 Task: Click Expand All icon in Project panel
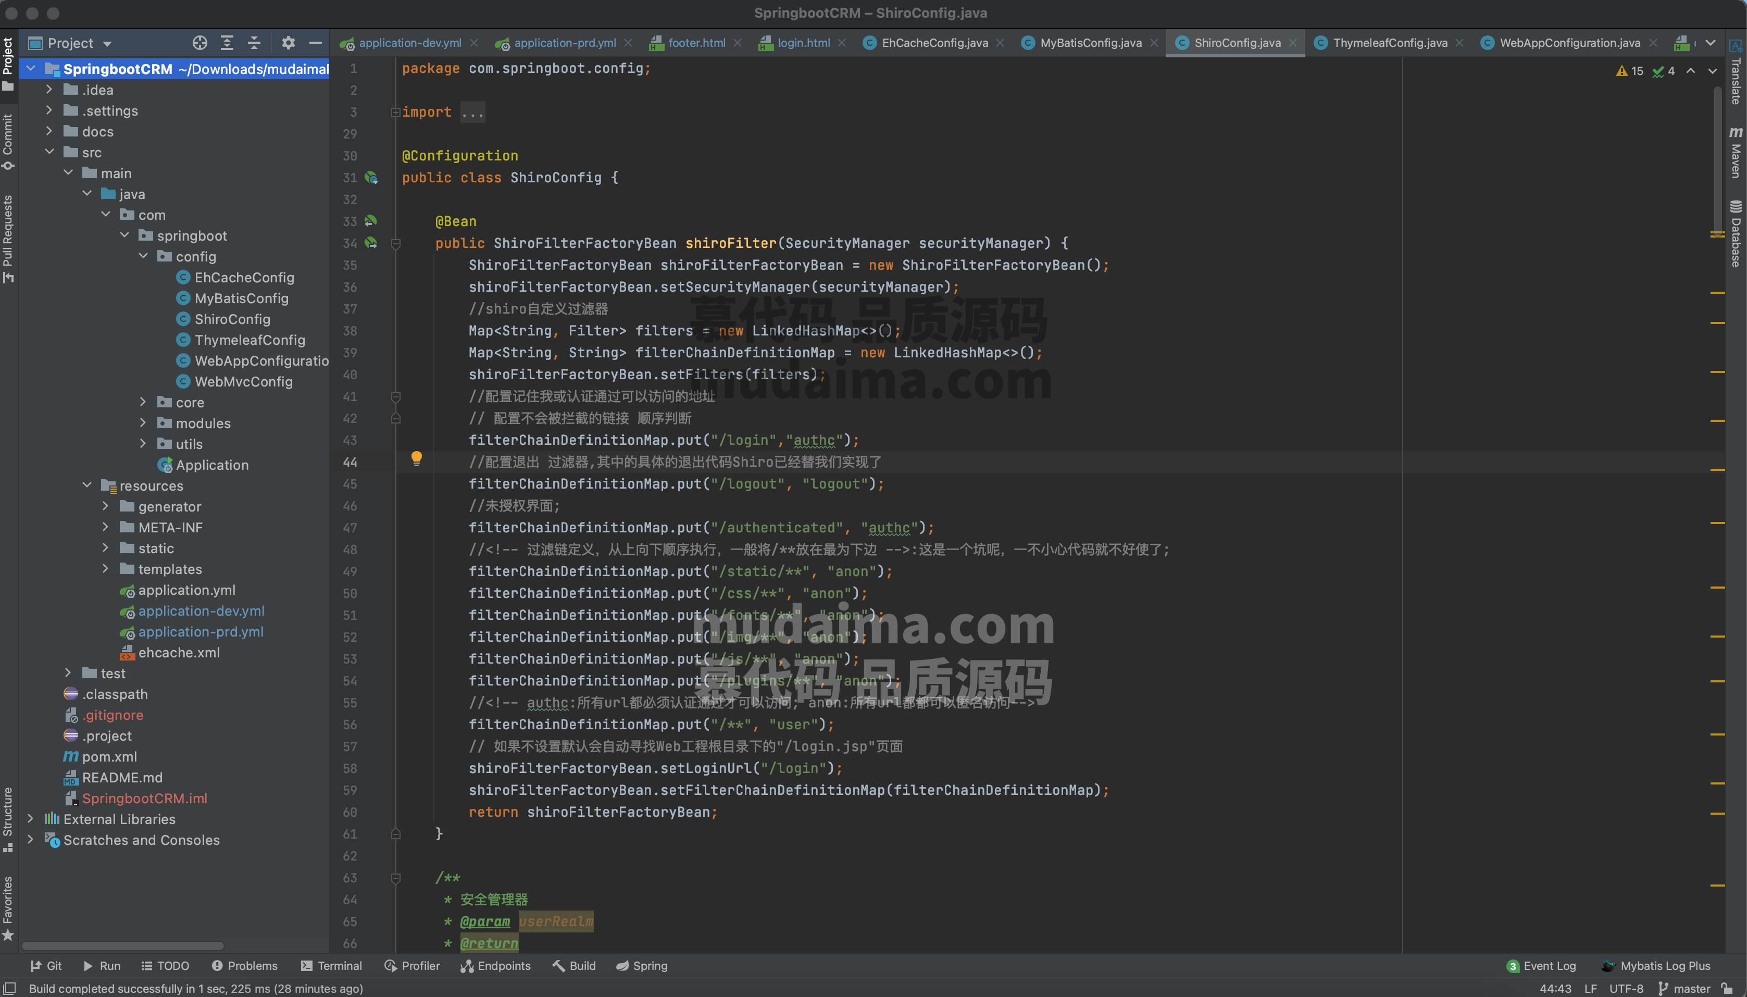[227, 43]
